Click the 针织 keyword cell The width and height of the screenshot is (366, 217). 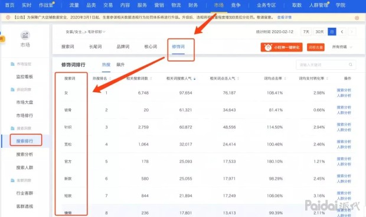point(68,127)
